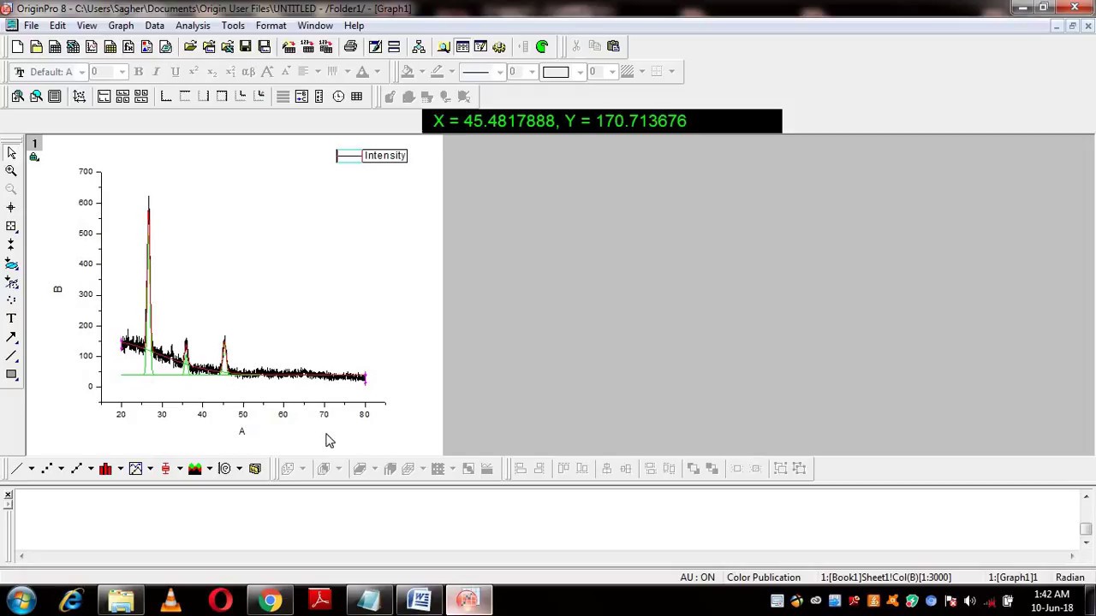Print the current graph

pos(350,46)
